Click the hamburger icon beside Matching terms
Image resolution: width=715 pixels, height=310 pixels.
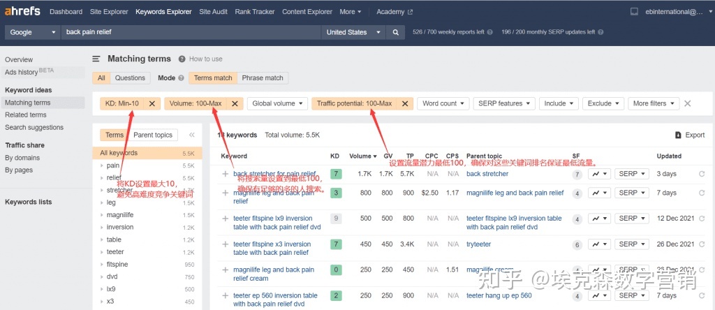click(96, 59)
